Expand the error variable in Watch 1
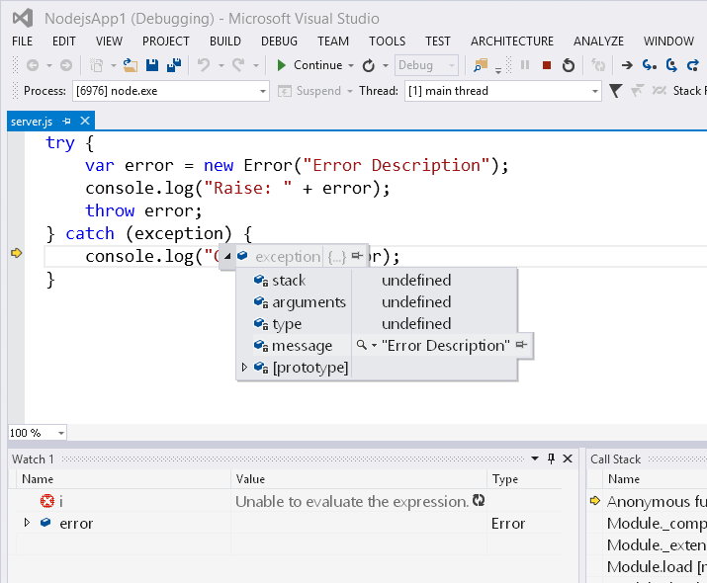Viewport: 707px width, 583px height. pyautogui.click(x=27, y=522)
